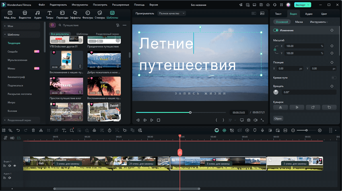The image size is (342, 191).
Task: Switch to the Цвет properties tab
Action: coord(324,14)
